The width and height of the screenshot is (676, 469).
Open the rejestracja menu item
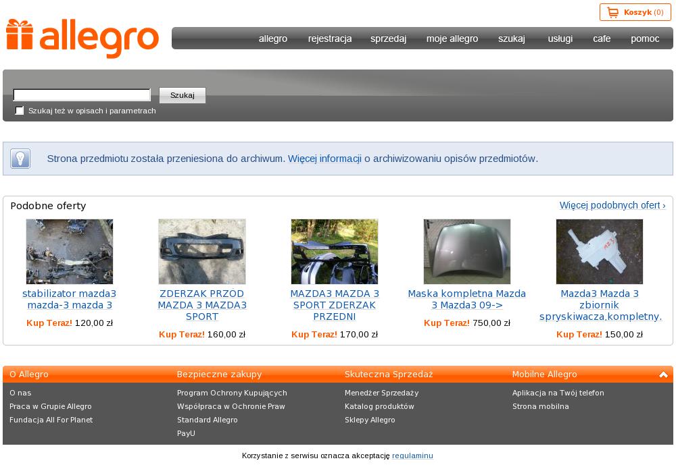tap(330, 38)
